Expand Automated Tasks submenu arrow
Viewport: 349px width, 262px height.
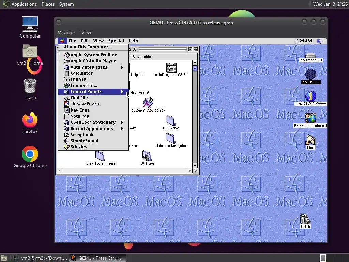pos(122,67)
